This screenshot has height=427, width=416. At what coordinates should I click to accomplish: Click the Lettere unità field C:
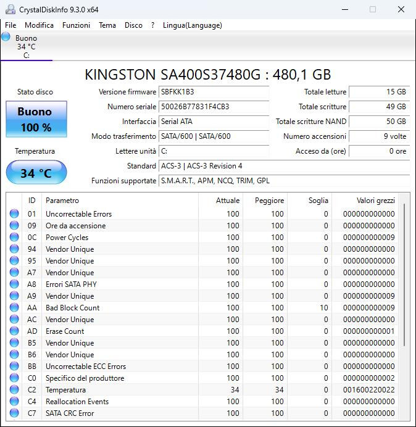(214, 151)
